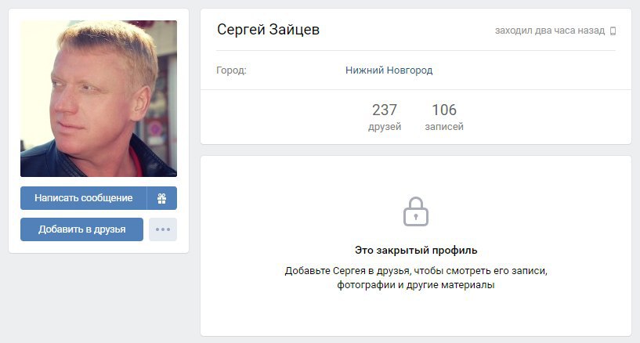Open the three-dots more actions menu
Screen dimensions: 640x343
[163, 229]
